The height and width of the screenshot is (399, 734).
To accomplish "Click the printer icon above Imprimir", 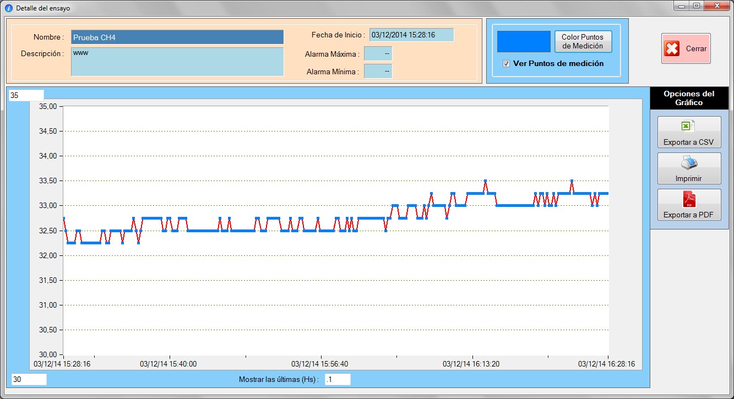I will pos(689,163).
